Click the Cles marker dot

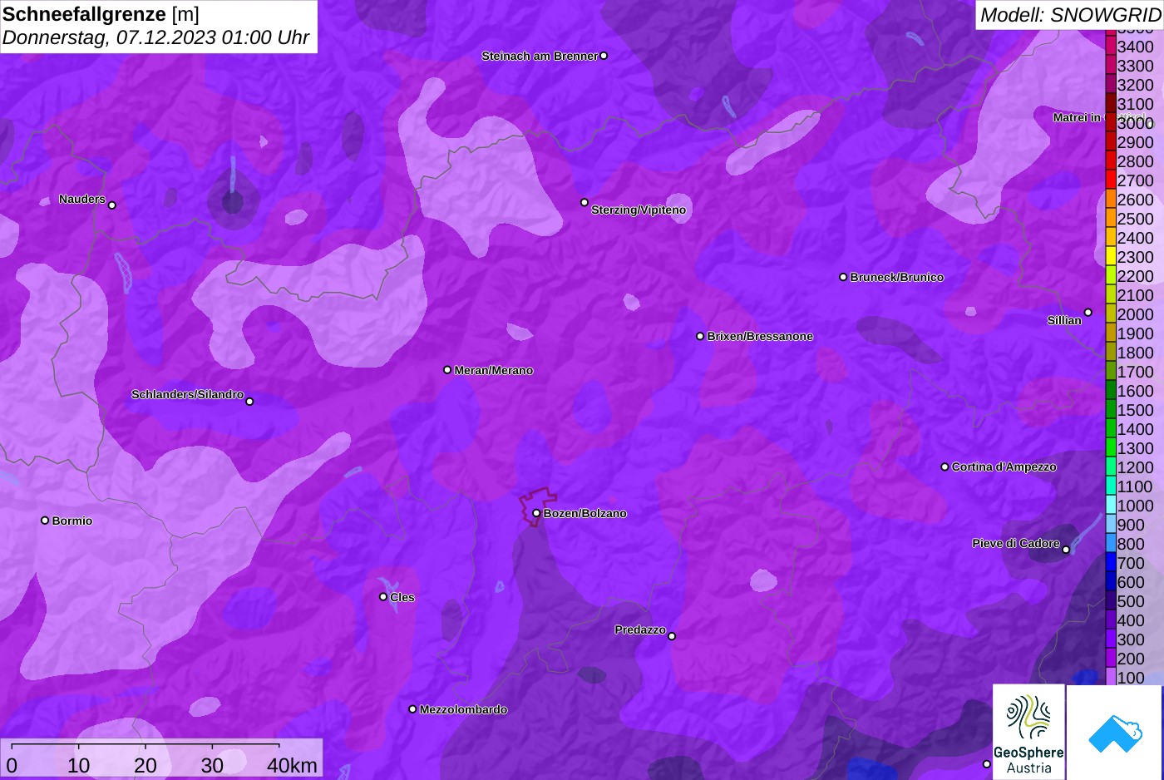pos(383,596)
